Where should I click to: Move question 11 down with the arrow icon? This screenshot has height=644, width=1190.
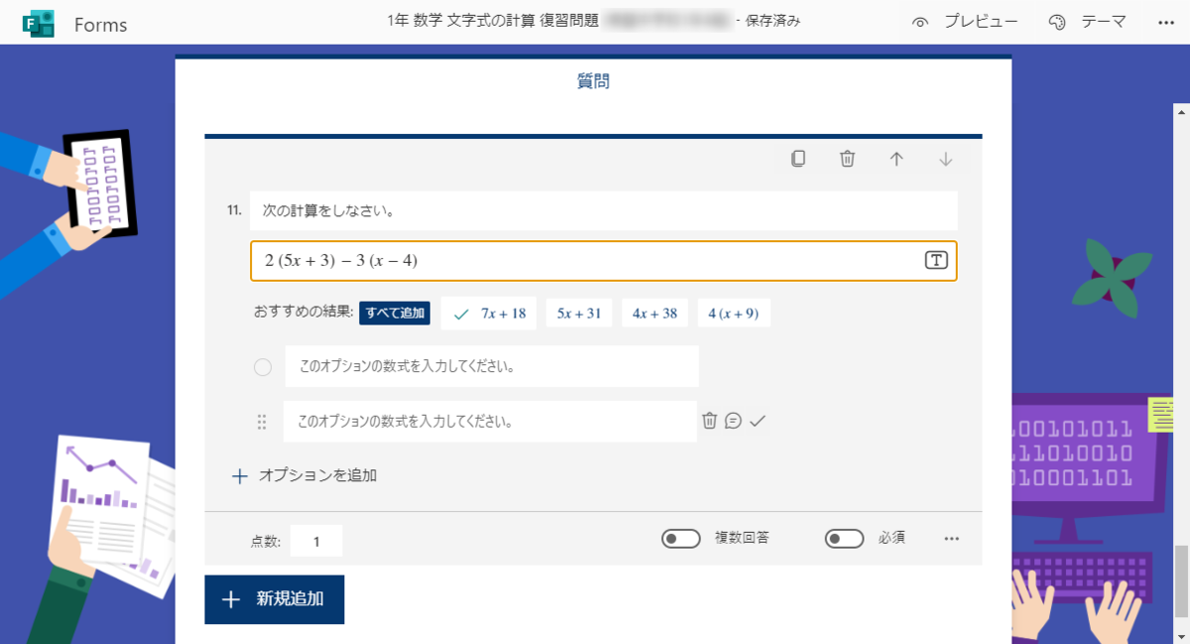tap(946, 158)
